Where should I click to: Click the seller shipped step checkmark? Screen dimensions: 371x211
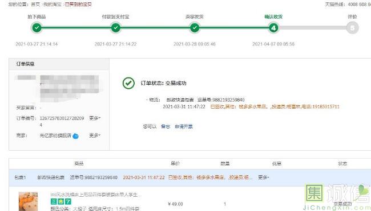(195, 28)
